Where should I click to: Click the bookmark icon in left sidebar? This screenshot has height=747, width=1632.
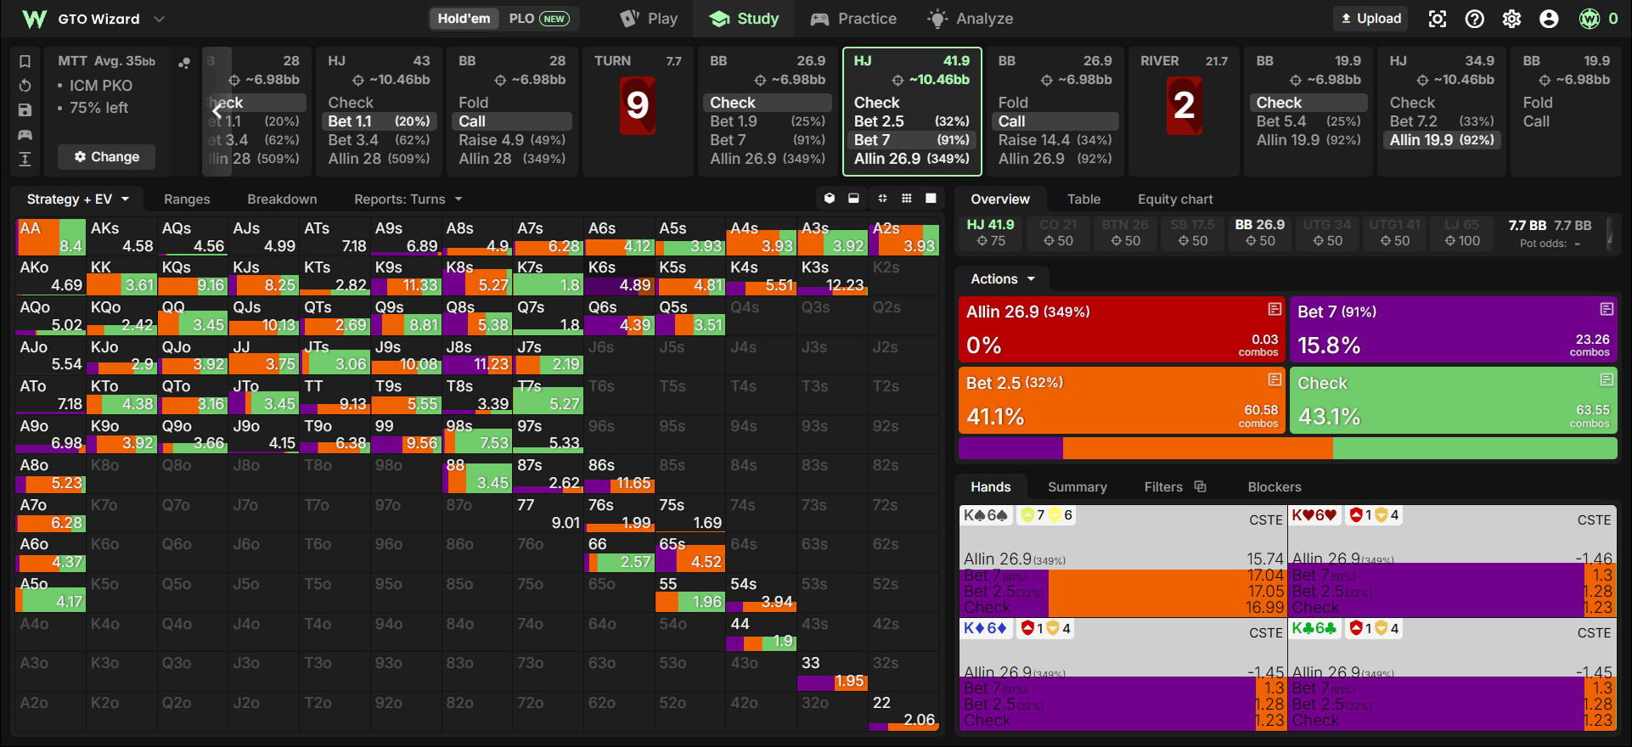25,61
